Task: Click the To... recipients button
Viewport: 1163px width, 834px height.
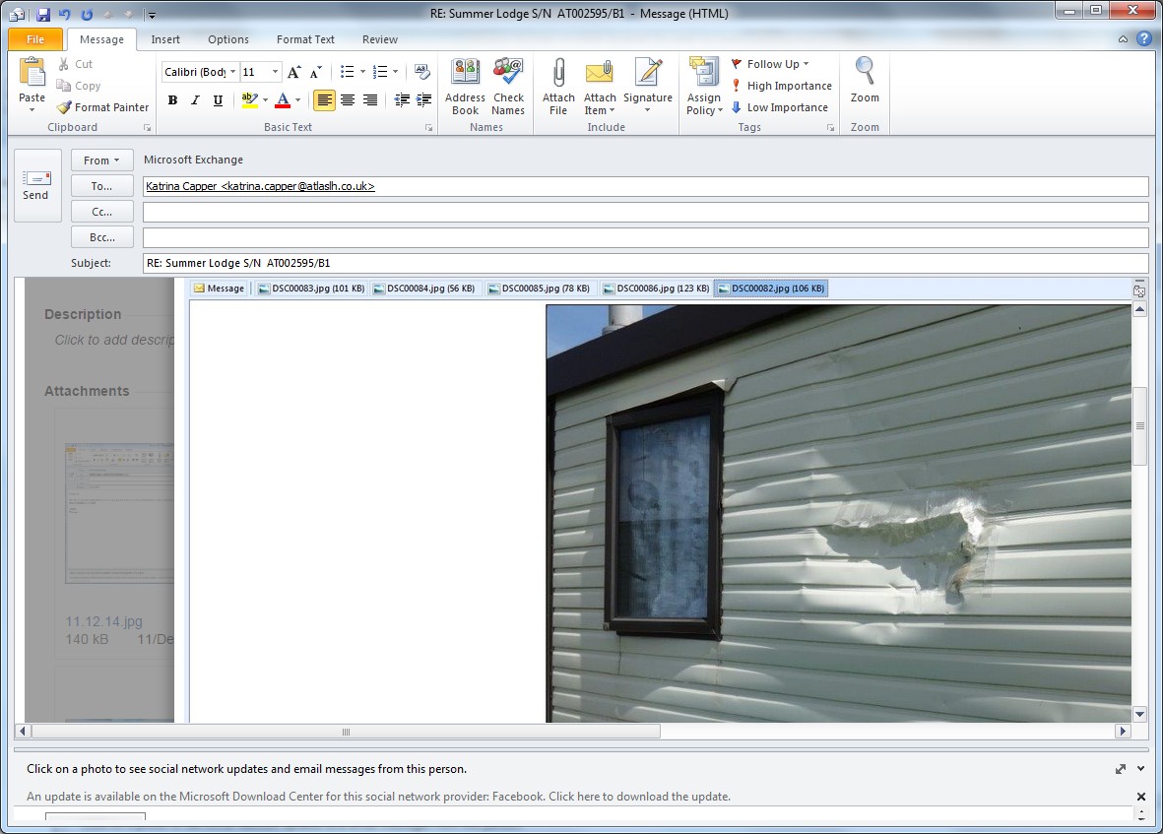Action: pos(102,186)
